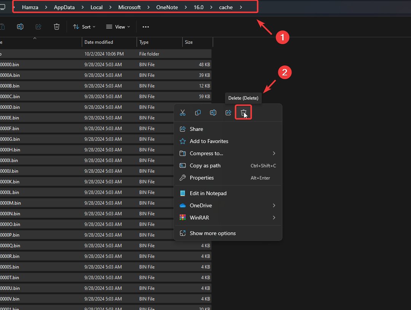Select the file ending 0000N.bin
This screenshot has width=411, height=310.
pos(87,214)
